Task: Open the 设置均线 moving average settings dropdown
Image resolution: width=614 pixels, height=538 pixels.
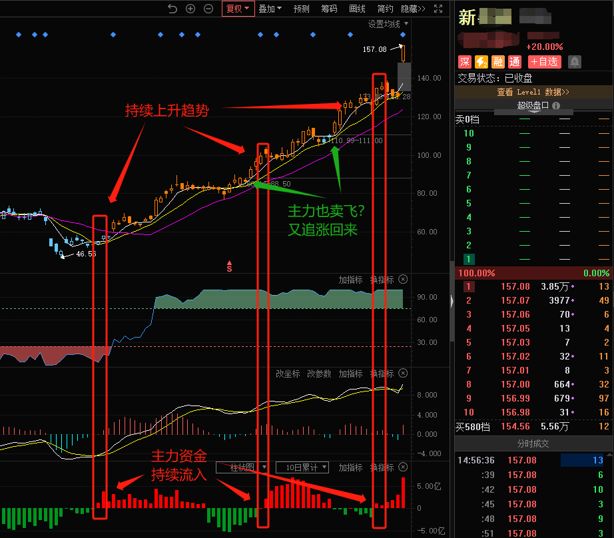Action: tap(388, 24)
